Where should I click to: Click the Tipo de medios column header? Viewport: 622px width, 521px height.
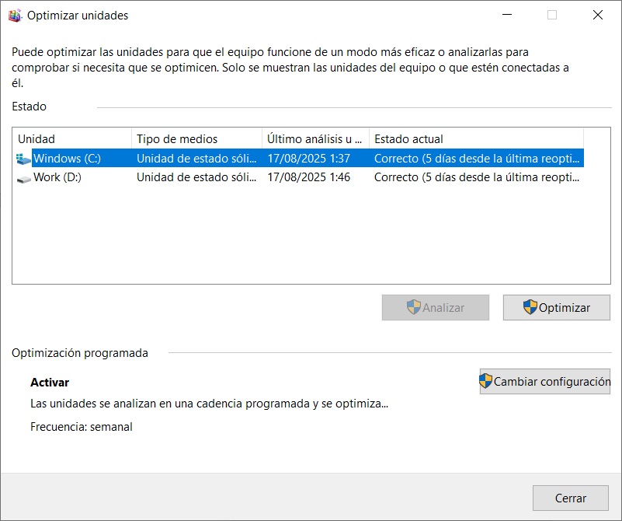click(x=196, y=139)
